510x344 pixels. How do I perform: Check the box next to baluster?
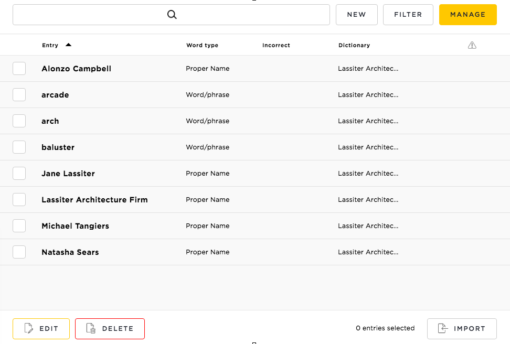[19, 147]
